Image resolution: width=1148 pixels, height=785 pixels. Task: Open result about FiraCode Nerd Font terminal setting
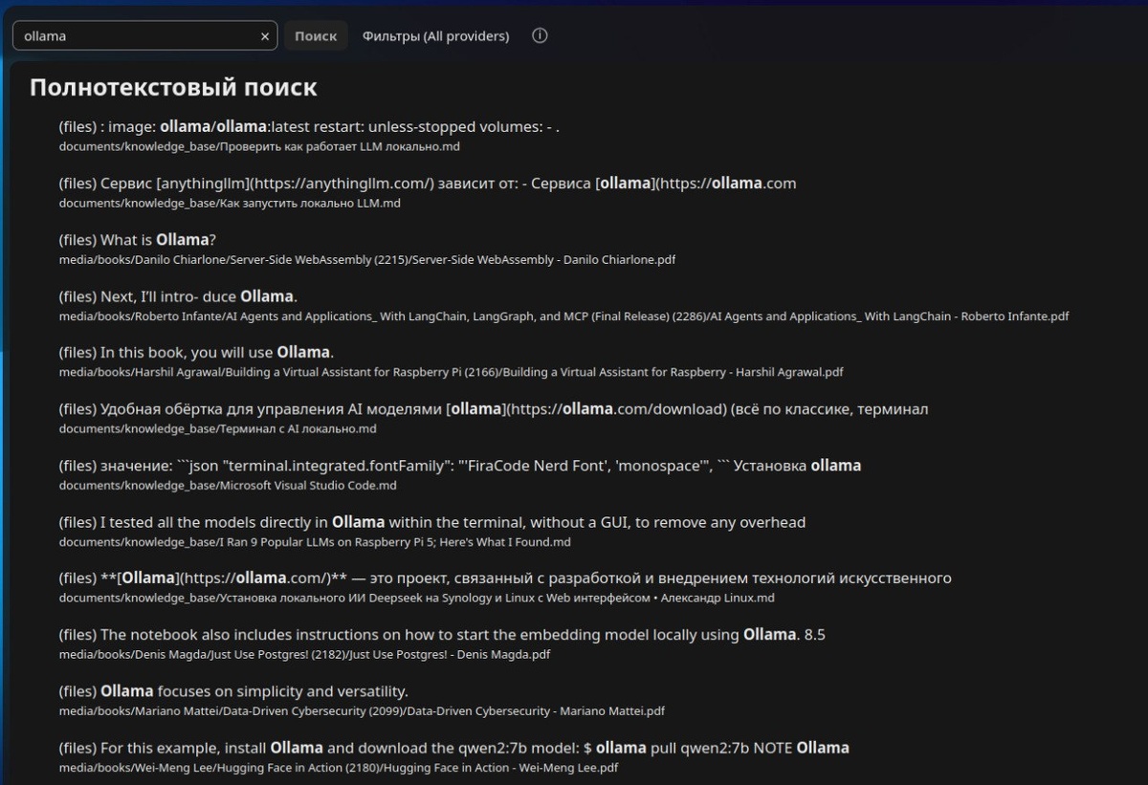[460, 466]
